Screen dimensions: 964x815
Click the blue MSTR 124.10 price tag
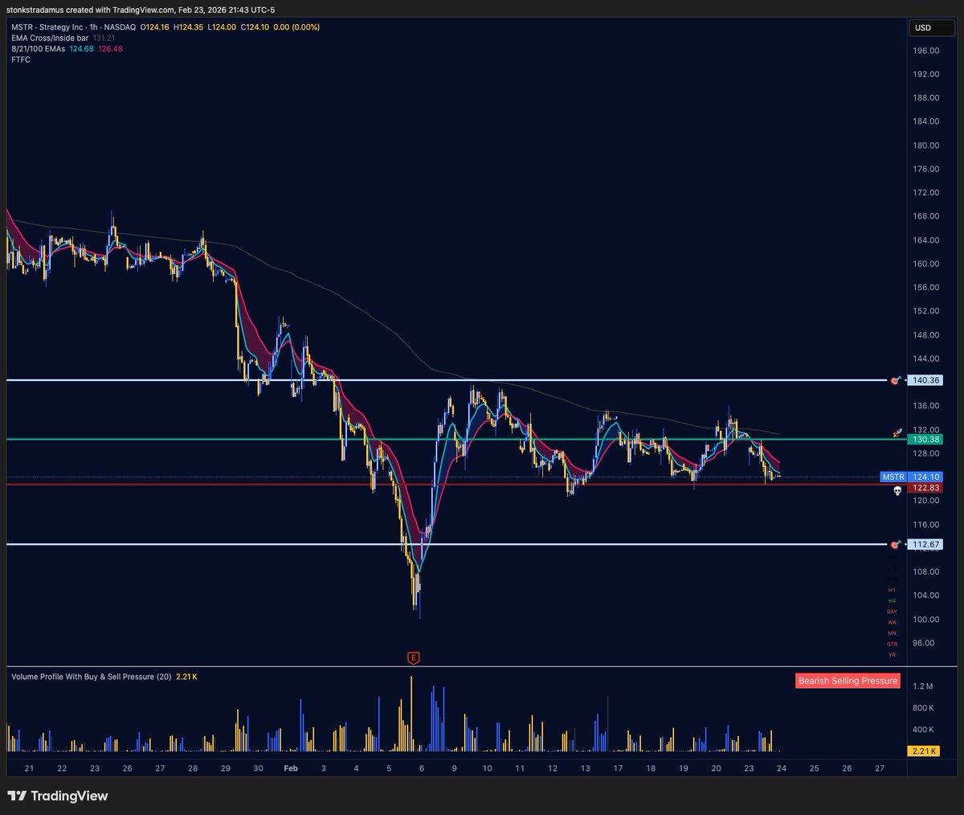coord(911,477)
